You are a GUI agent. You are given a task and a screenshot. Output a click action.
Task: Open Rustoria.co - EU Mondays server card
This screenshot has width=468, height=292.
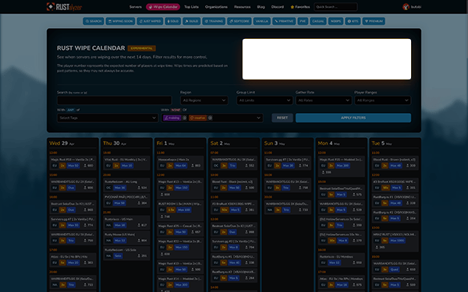tap(342, 260)
